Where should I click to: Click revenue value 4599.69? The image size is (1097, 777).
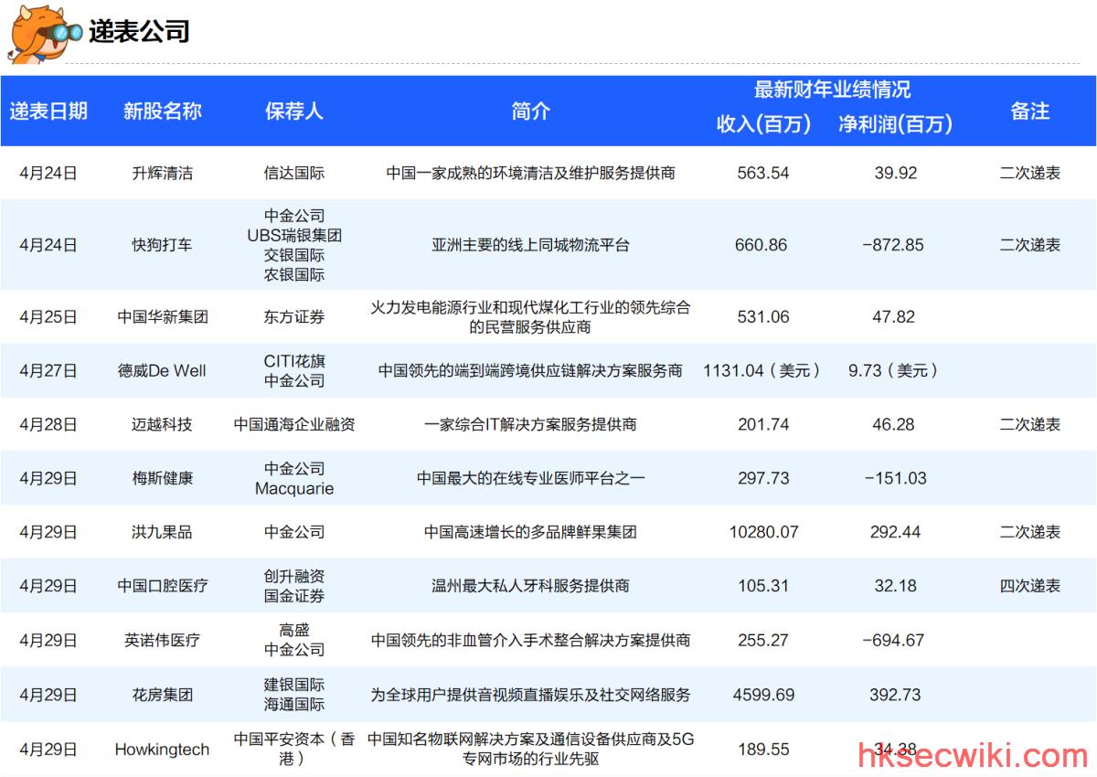[x=763, y=695]
